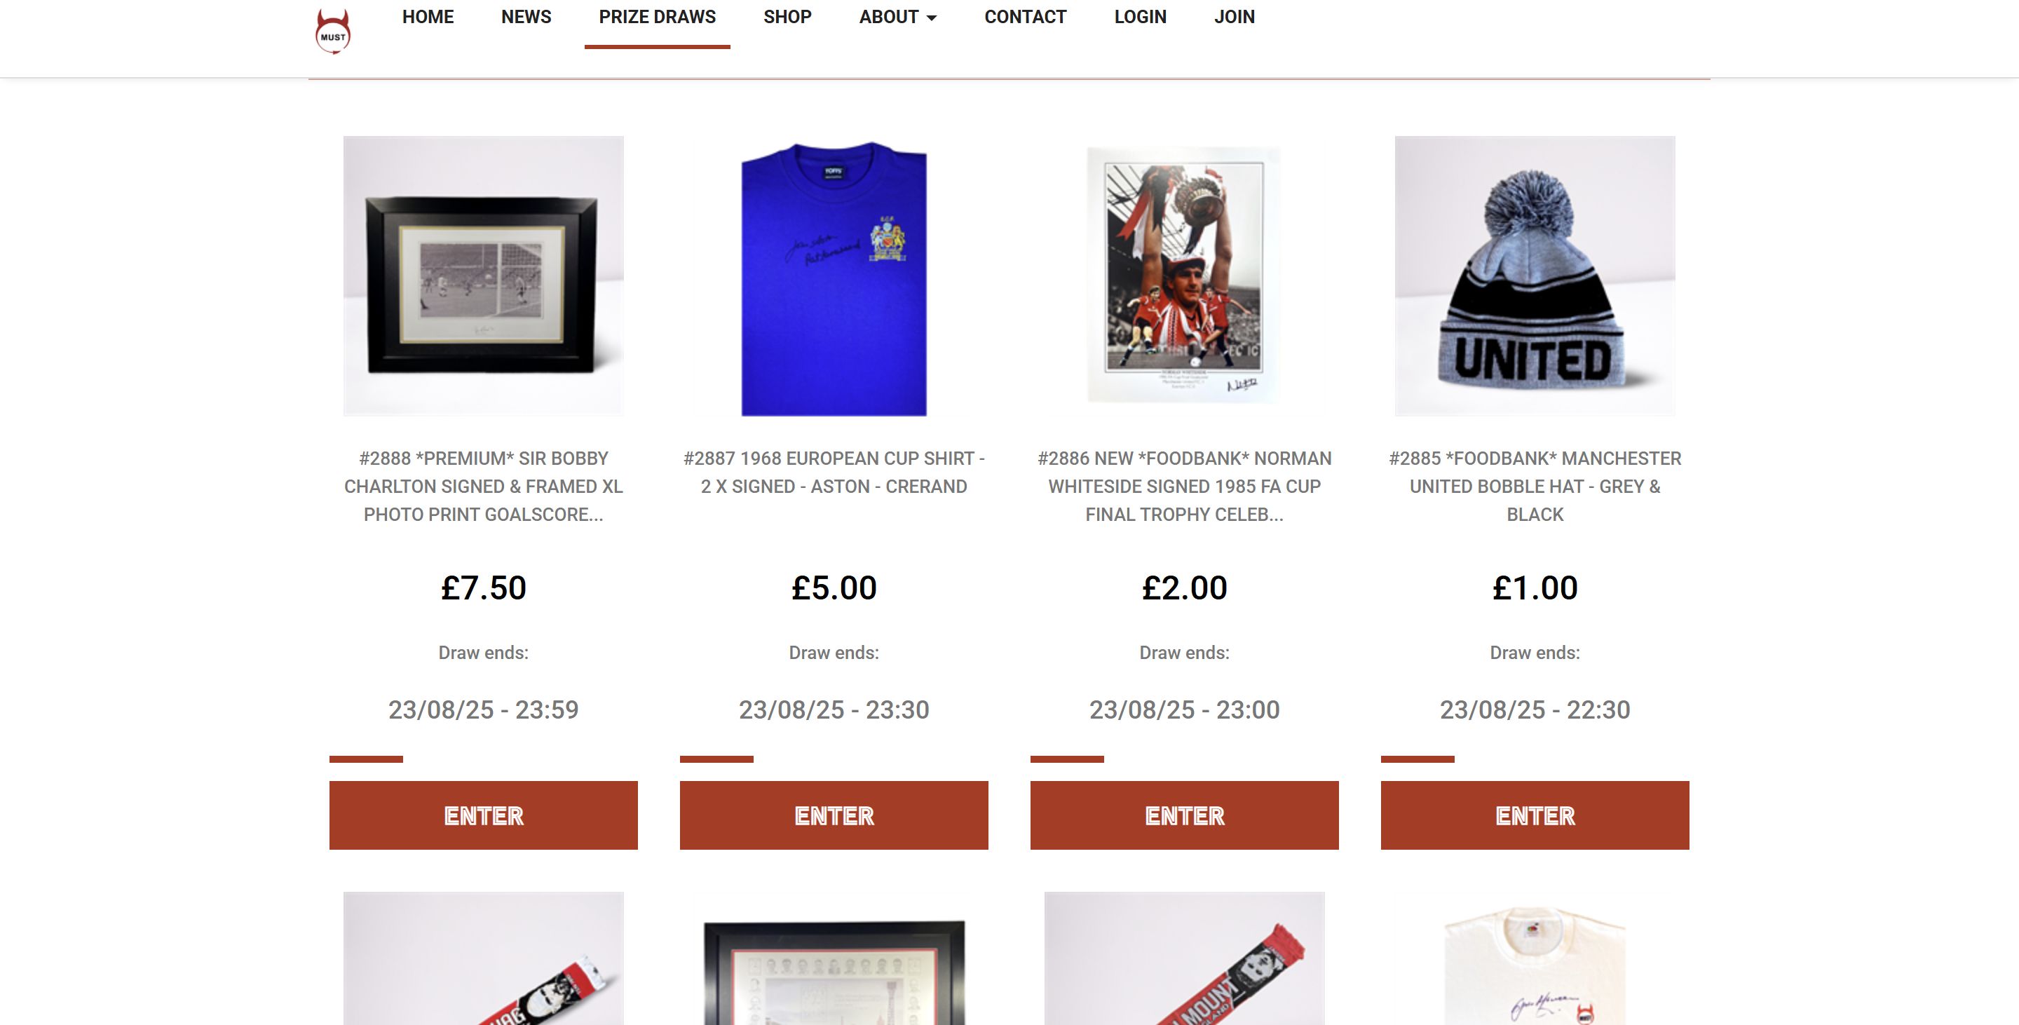The width and height of the screenshot is (2019, 1025).
Task: Click the JOIN link
Action: click(x=1235, y=16)
